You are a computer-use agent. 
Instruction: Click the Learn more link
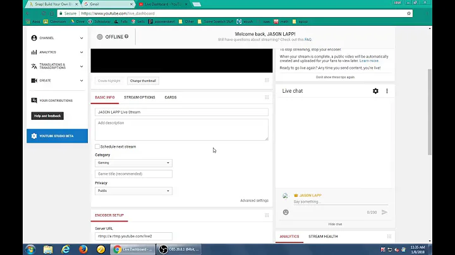(369, 61)
